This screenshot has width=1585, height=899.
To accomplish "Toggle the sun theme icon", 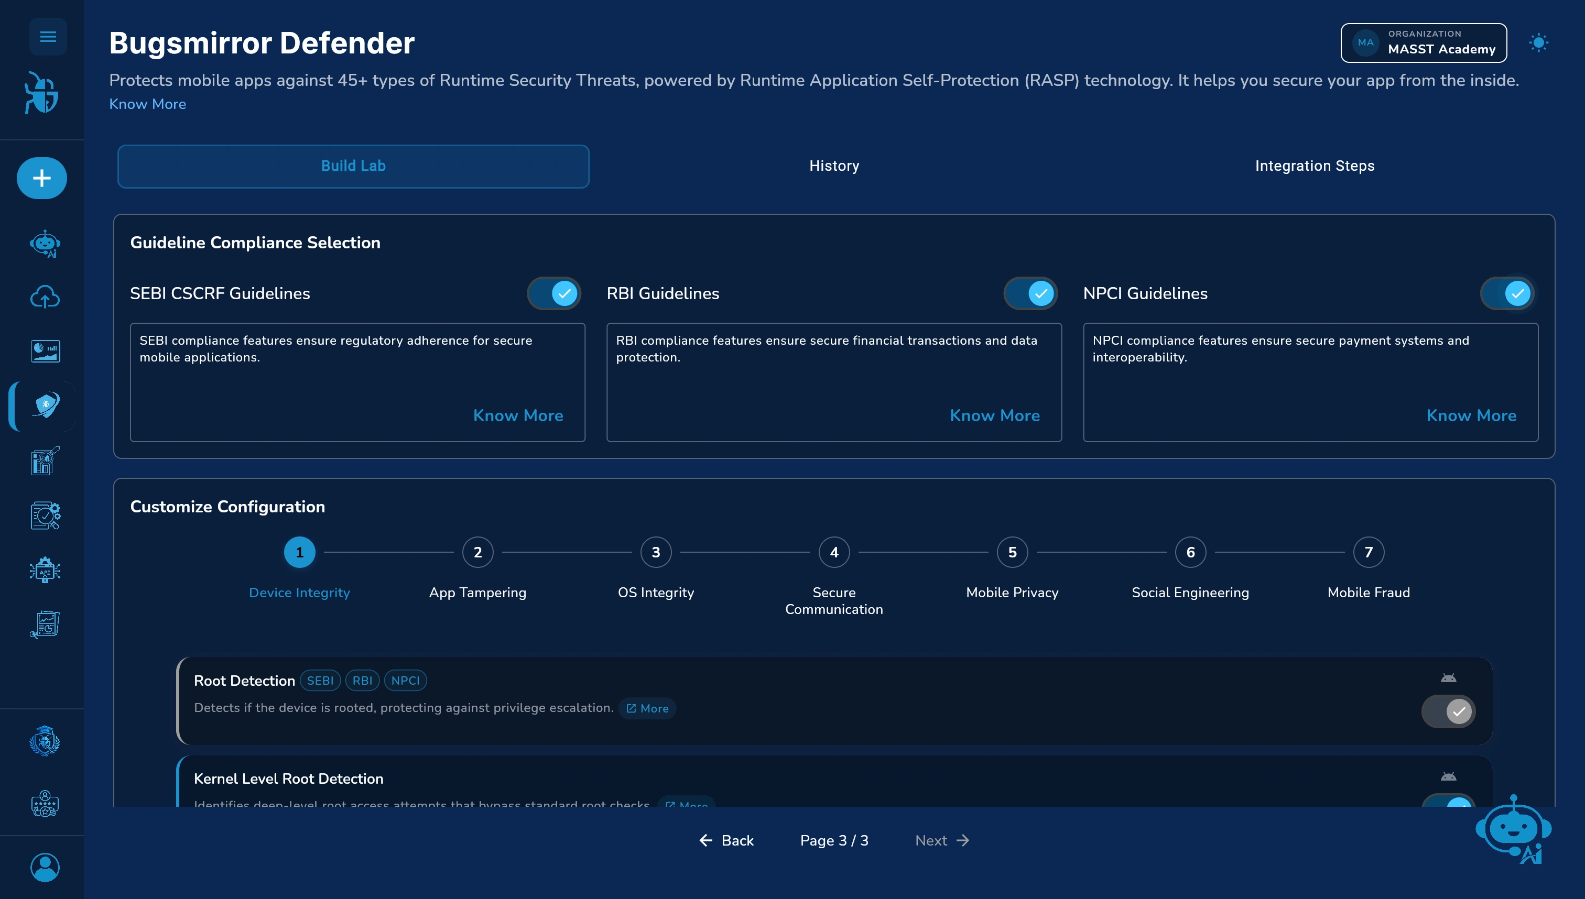I will tap(1539, 42).
